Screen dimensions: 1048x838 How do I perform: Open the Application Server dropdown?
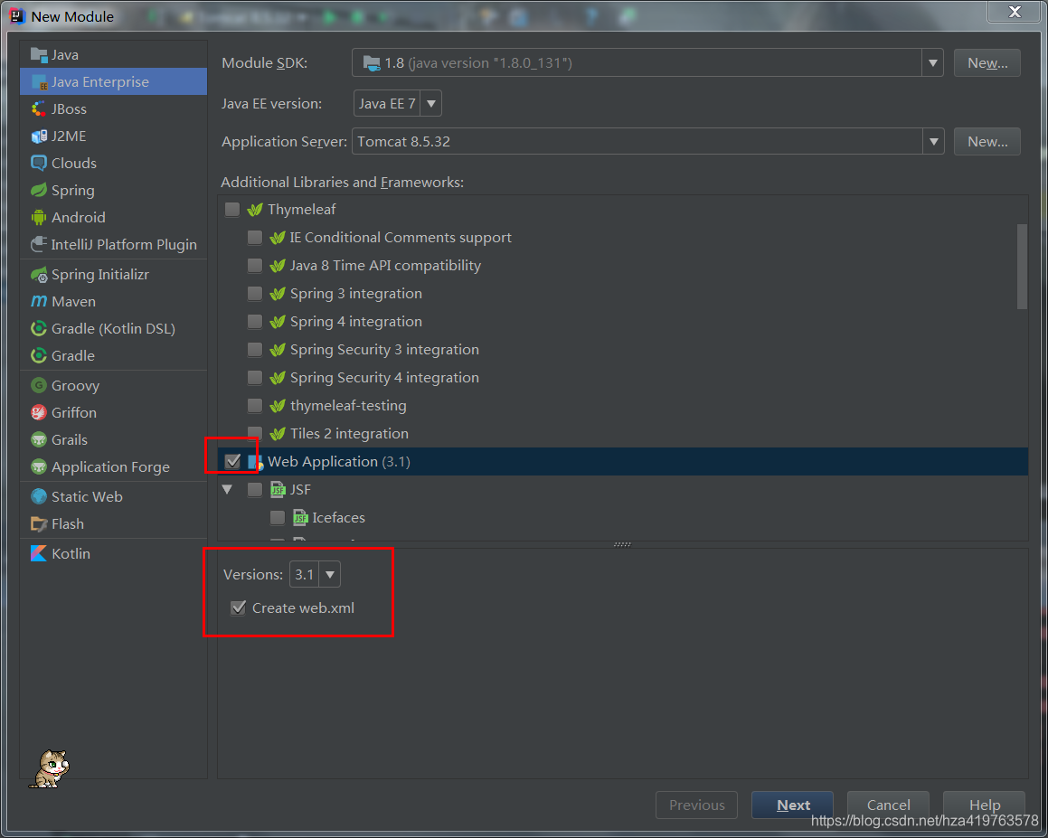(933, 142)
